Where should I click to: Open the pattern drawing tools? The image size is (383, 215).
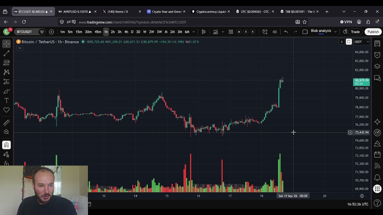[6, 72]
